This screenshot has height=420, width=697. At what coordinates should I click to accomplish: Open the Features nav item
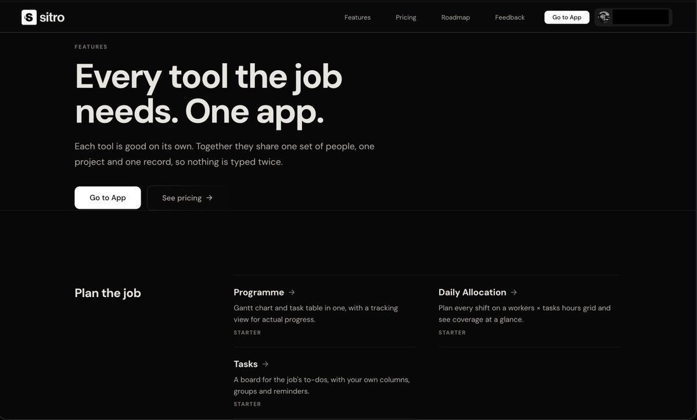pyautogui.click(x=357, y=17)
